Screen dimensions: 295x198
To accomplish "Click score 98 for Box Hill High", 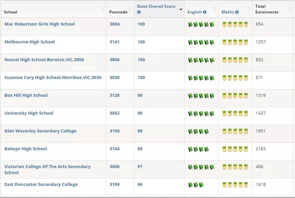I will (140, 95).
